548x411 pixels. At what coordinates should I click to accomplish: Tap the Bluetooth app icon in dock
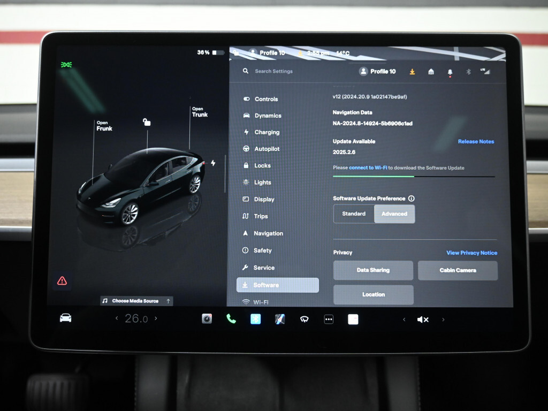click(256, 319)
